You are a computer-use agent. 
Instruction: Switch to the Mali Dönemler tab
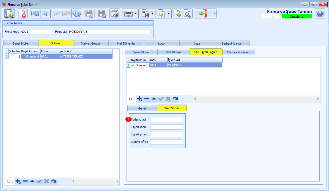pyautogui.click(x=126, y=43)
